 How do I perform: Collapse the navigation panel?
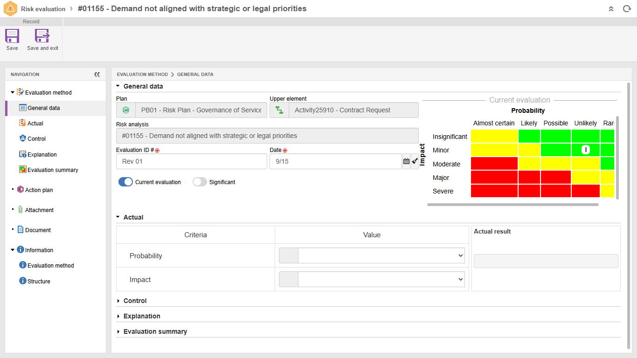tap(97, 75)
